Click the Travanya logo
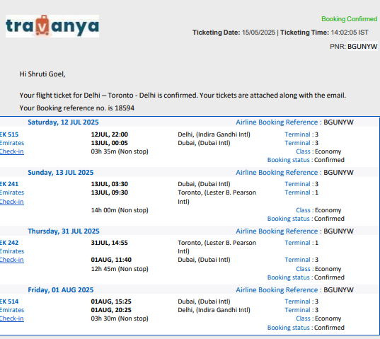The image size is (380, 339). point(52,26)
